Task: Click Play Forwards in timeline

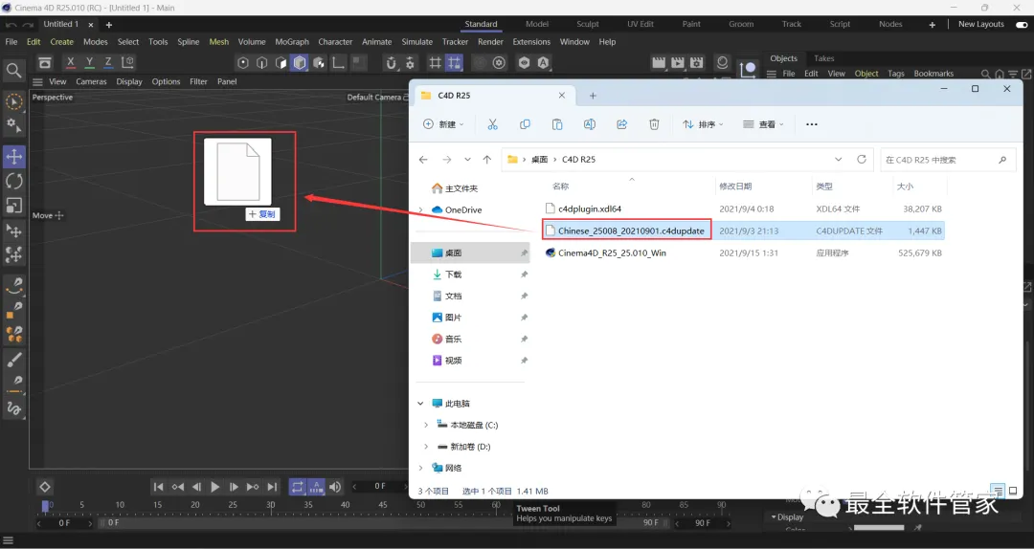Action: tap(215, 487)
